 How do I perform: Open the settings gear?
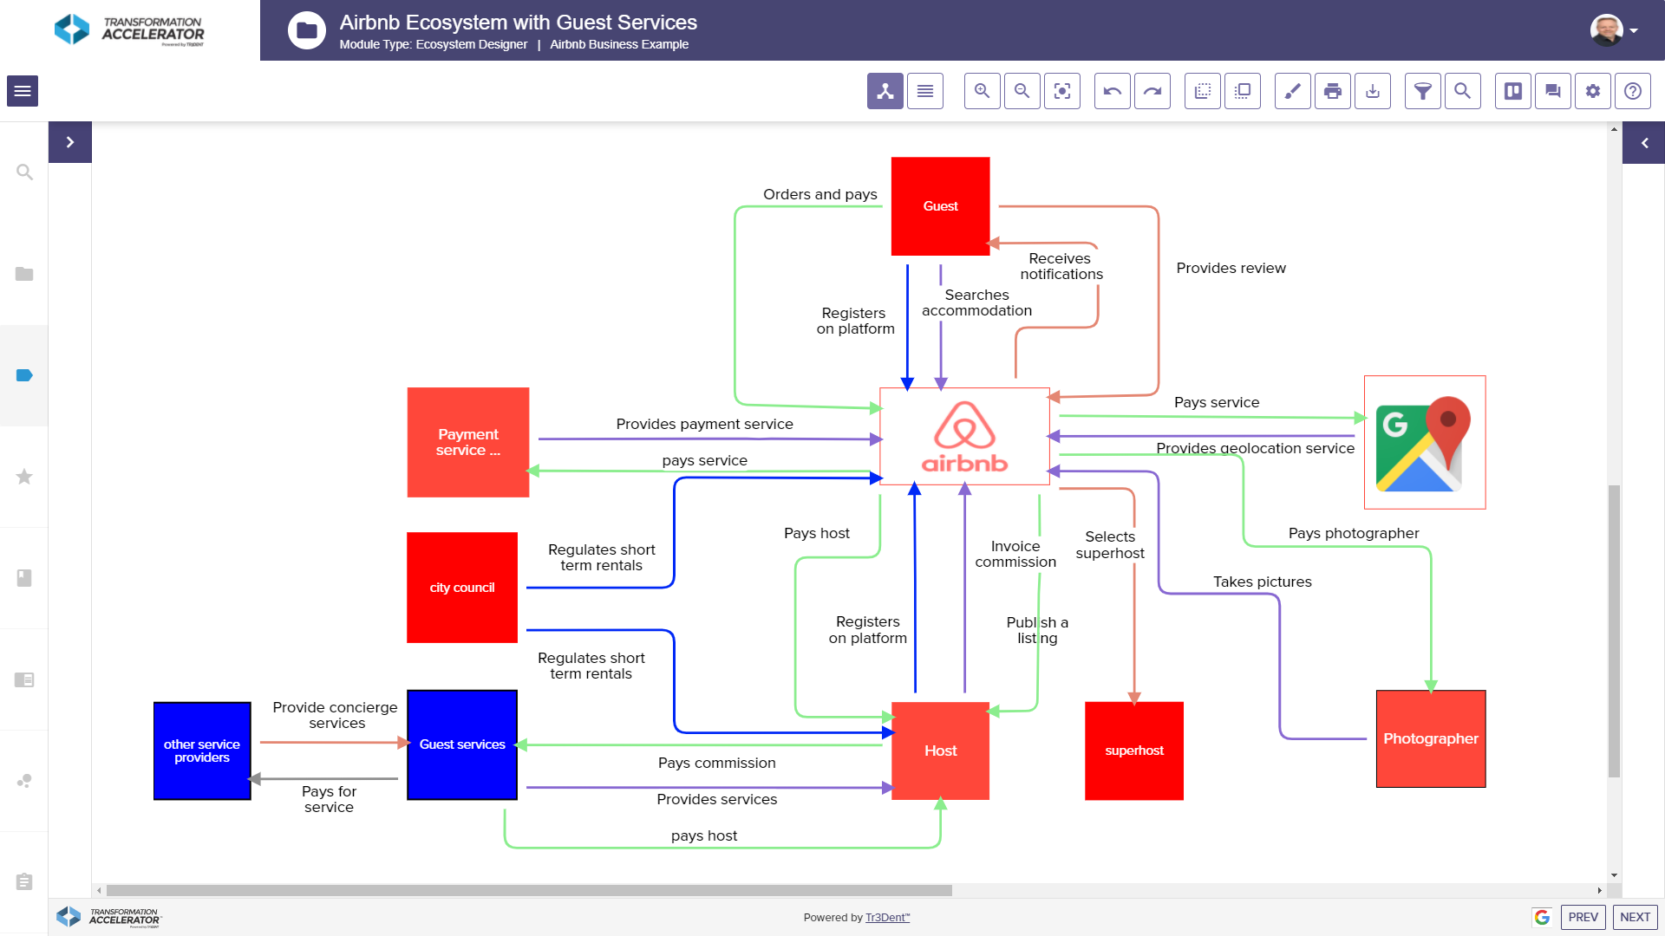point(1592,91)
